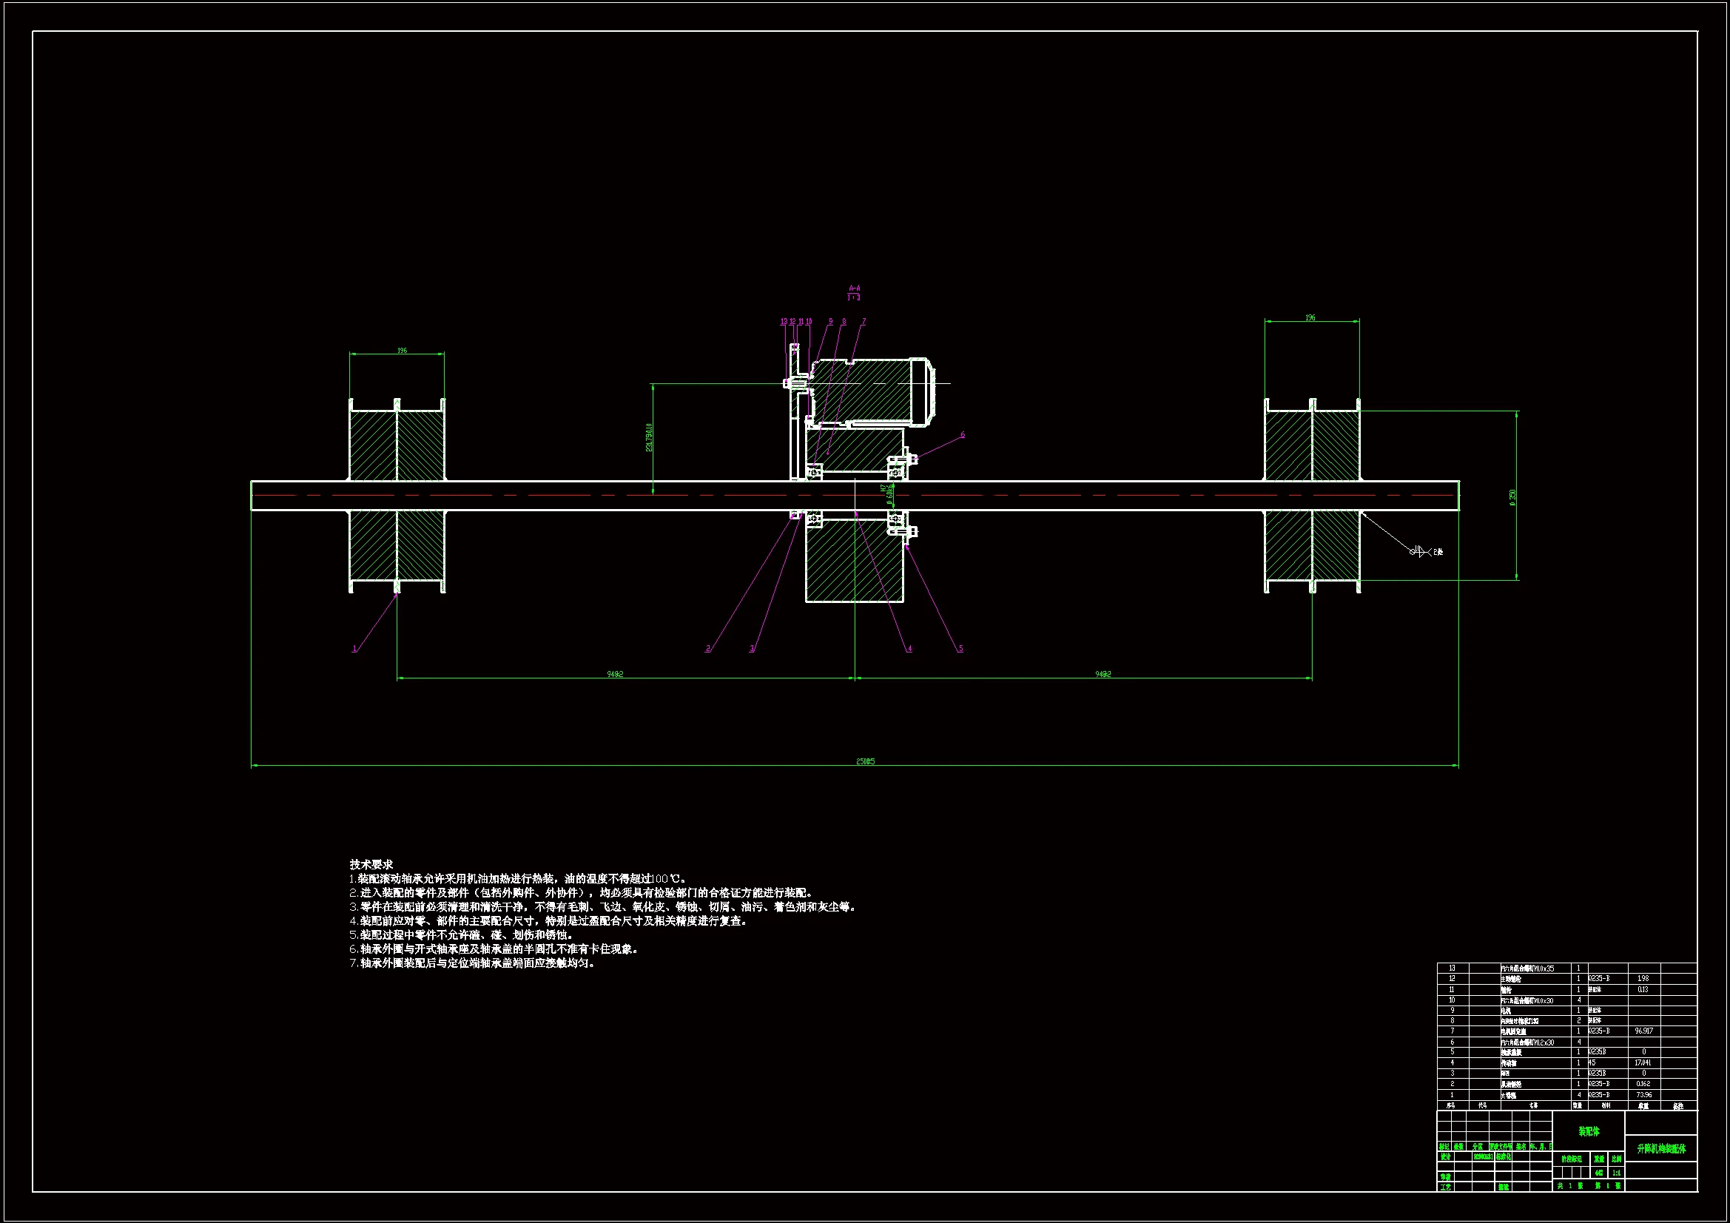
Task: Click part callout number 1 label
Action: click(354, 649)
